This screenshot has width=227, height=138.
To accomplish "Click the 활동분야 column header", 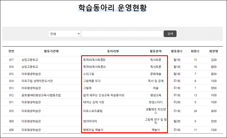I will 156,51.
